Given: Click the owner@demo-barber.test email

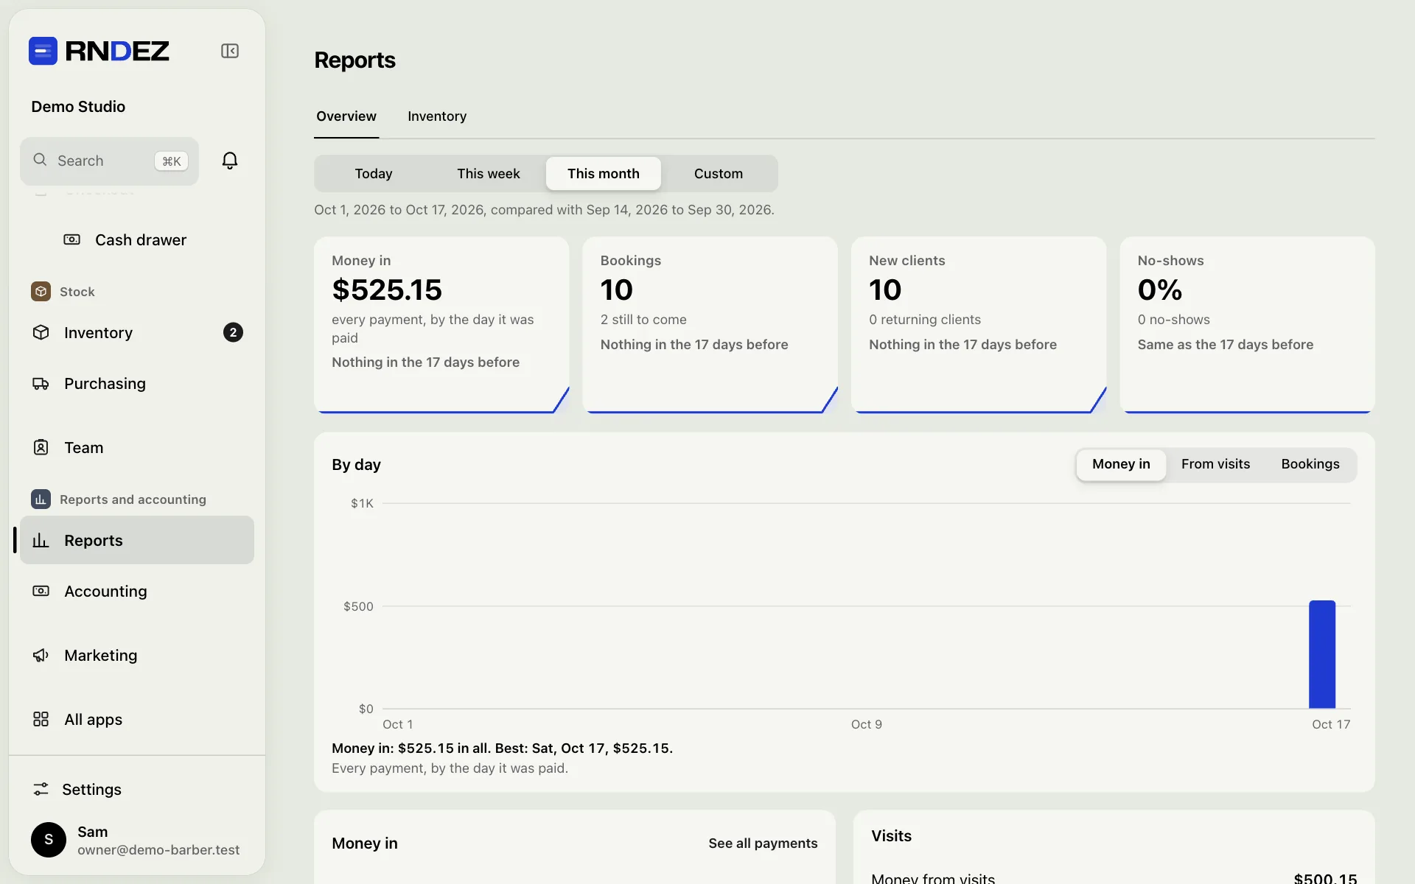Looking at the screenshot, I should pyautogui.click(x=158, y=849).
